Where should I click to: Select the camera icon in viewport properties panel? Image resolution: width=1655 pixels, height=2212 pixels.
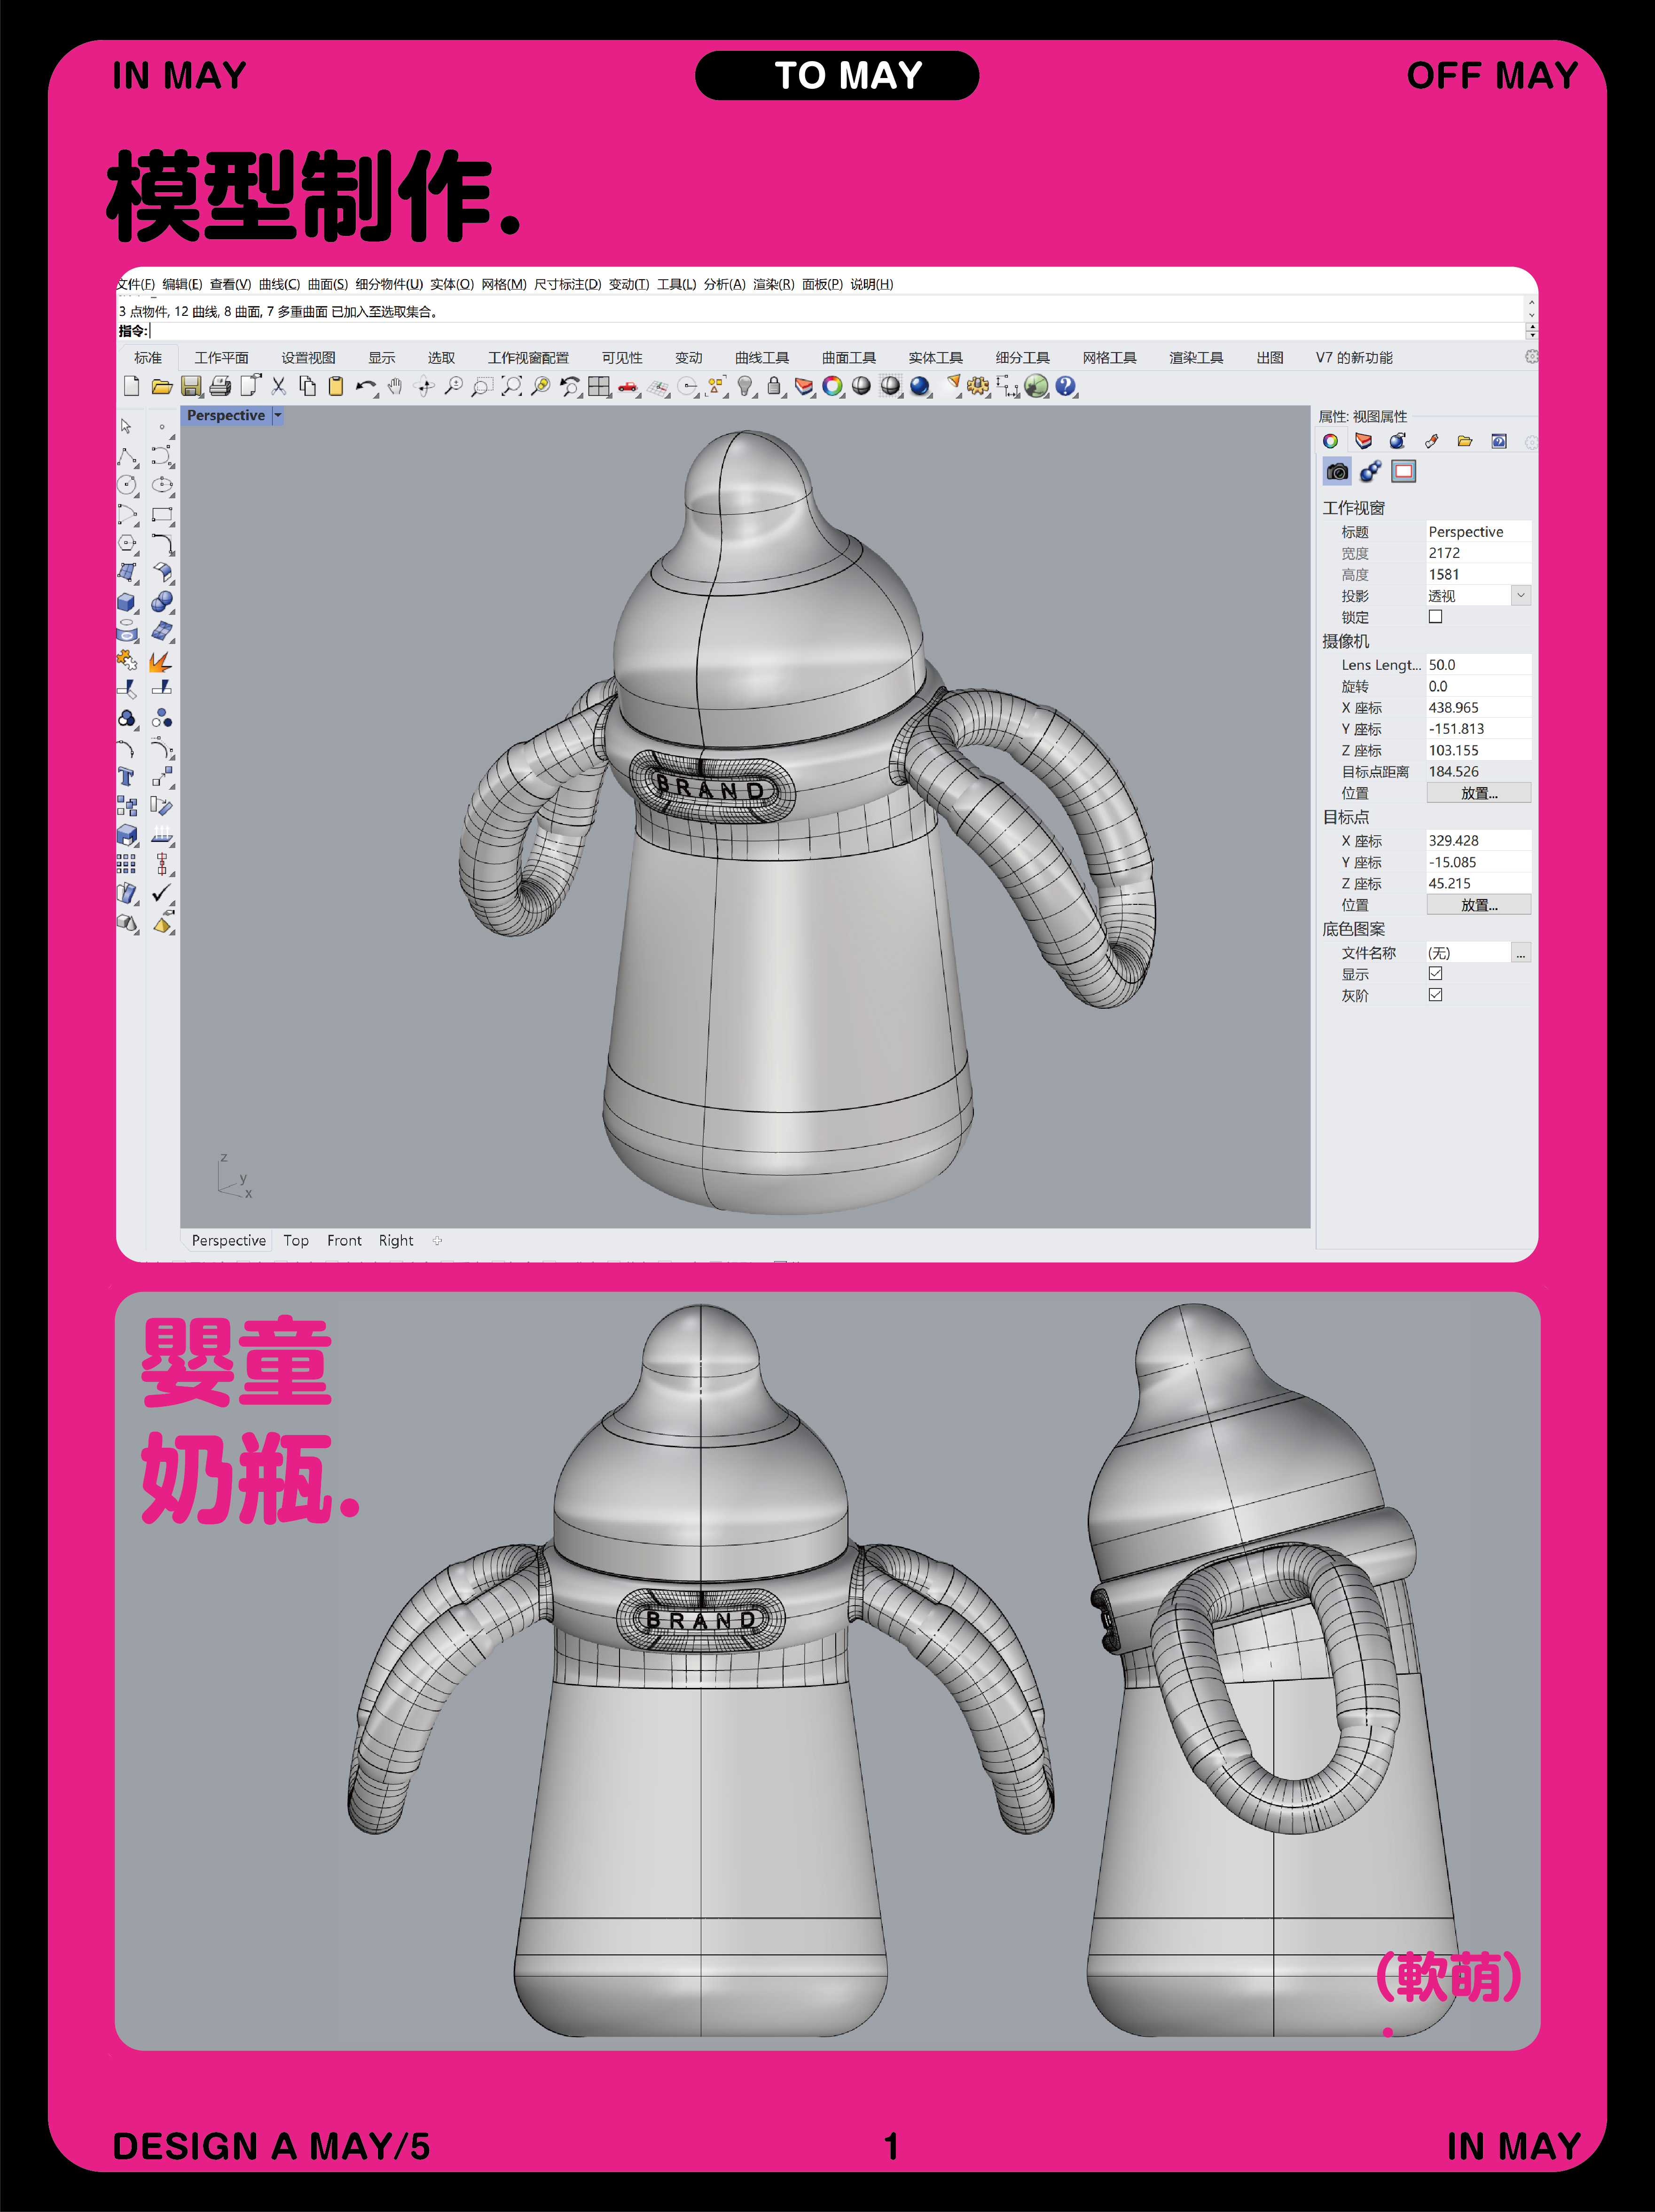(1338, 472)
